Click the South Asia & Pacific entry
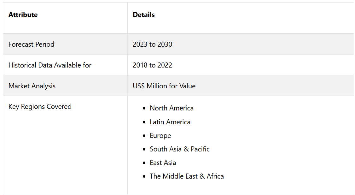 pyautogui.click(x=179, y=149)
